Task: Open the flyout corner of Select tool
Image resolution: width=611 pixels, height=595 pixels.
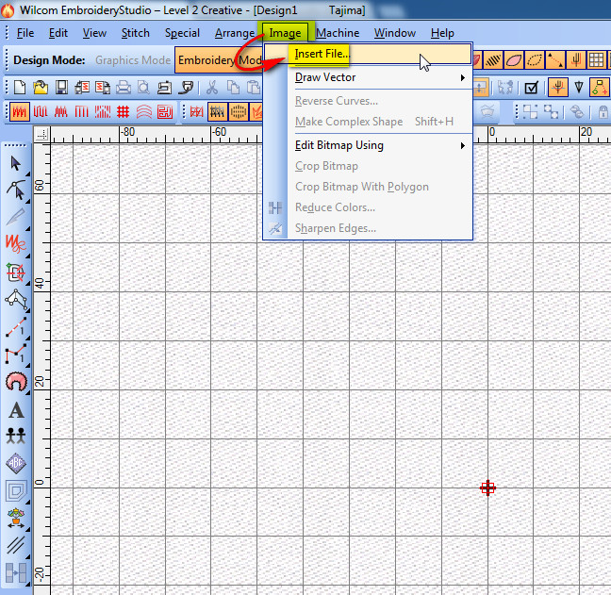Action: [x=27, y=174]
